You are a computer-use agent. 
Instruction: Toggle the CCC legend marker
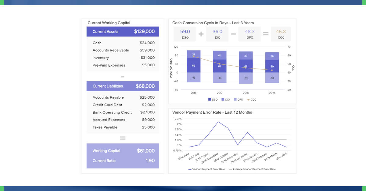[248, 99]
